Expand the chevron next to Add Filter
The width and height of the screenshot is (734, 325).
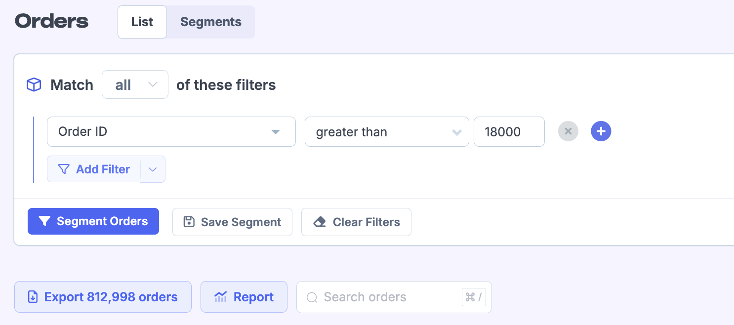(153, 169)
